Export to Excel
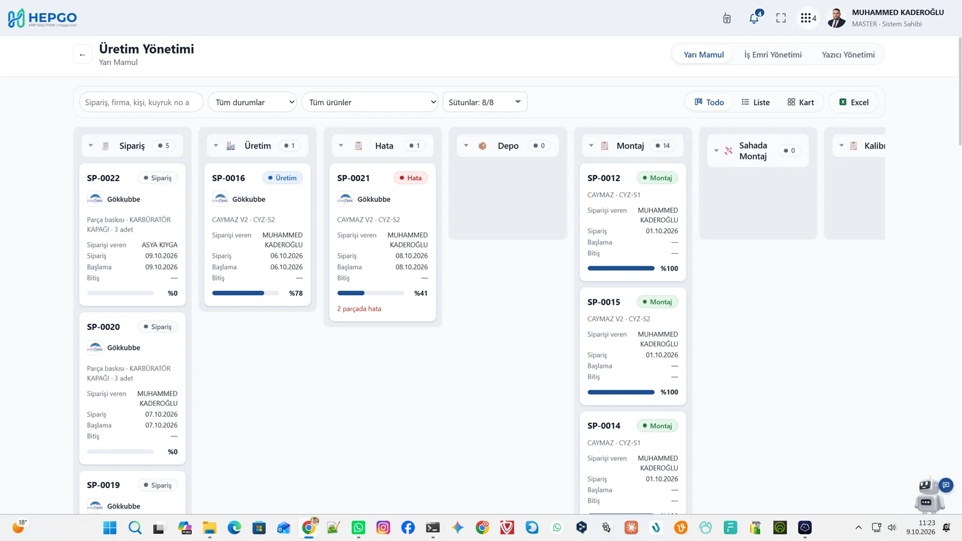The width and height of the screenshot is (962, 541). (854, 102)
